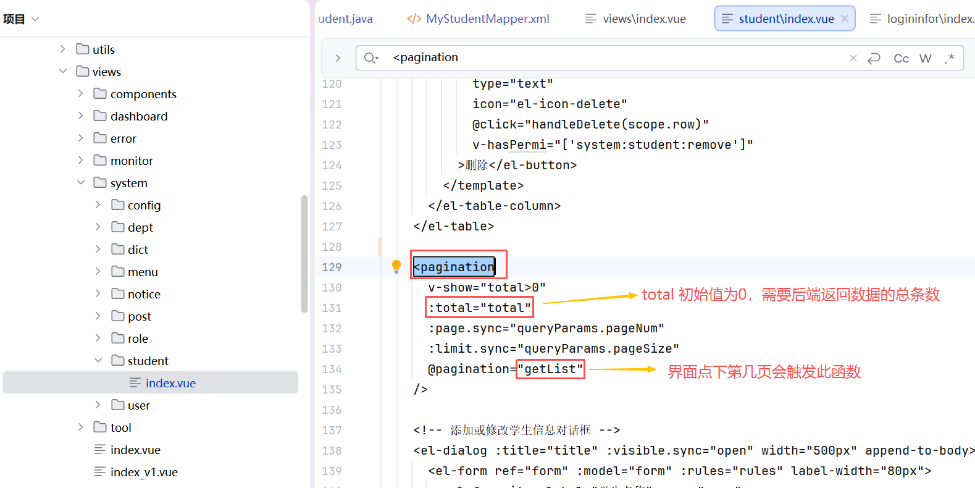Click the "getList" handler value
This screenshot has height=488, width=975.
click(x=550, y=369)
